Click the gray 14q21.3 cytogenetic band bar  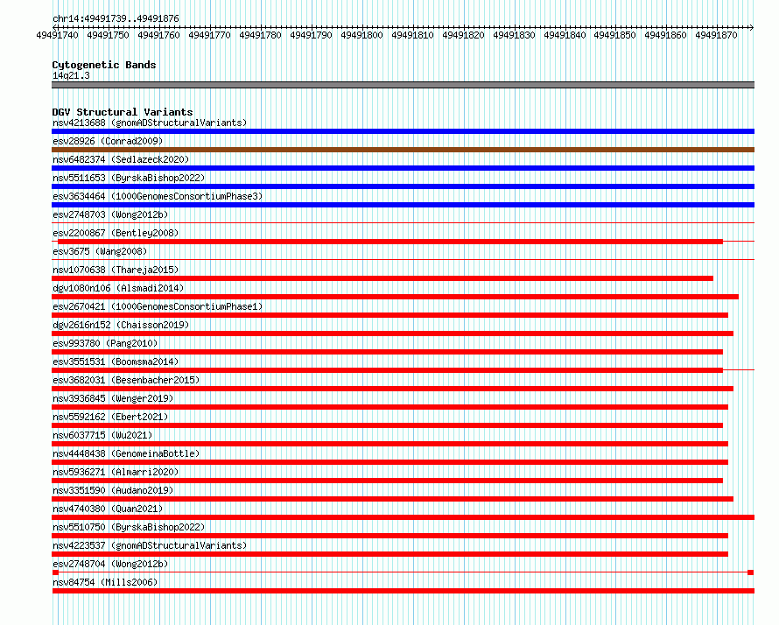[x=403, y=85]
